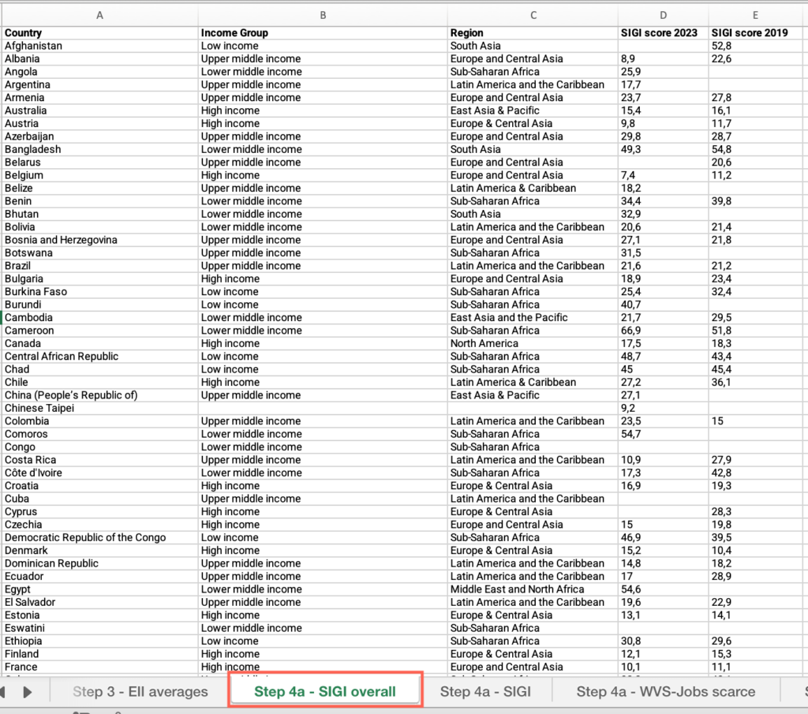The image size is (808, 714).
Task: Click Cambodia's region East Asia and the Pacific
Action: coord(533,317)
